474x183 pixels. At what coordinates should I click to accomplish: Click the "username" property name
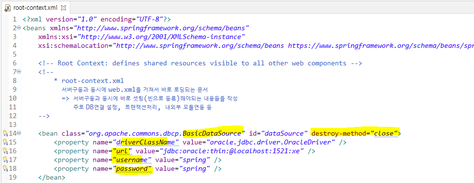click(x=132, y=160)
